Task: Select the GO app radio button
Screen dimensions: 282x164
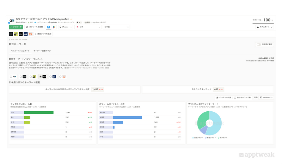Action: pyautogui.click(x=11, y=77)
